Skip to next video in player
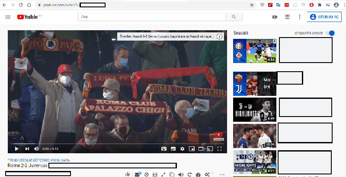 pyautogui.click(x=27, y=149)
